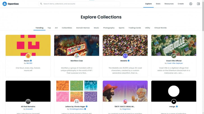204x114 pixels.
Task: Open the Explore menu item
Action: [149, 4]
